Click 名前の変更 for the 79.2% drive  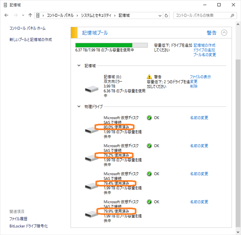coord(199,146)
